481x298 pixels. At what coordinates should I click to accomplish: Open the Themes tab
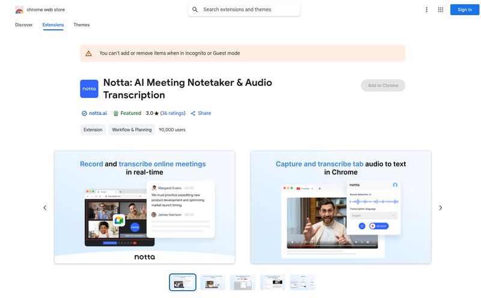pos(81,25)
